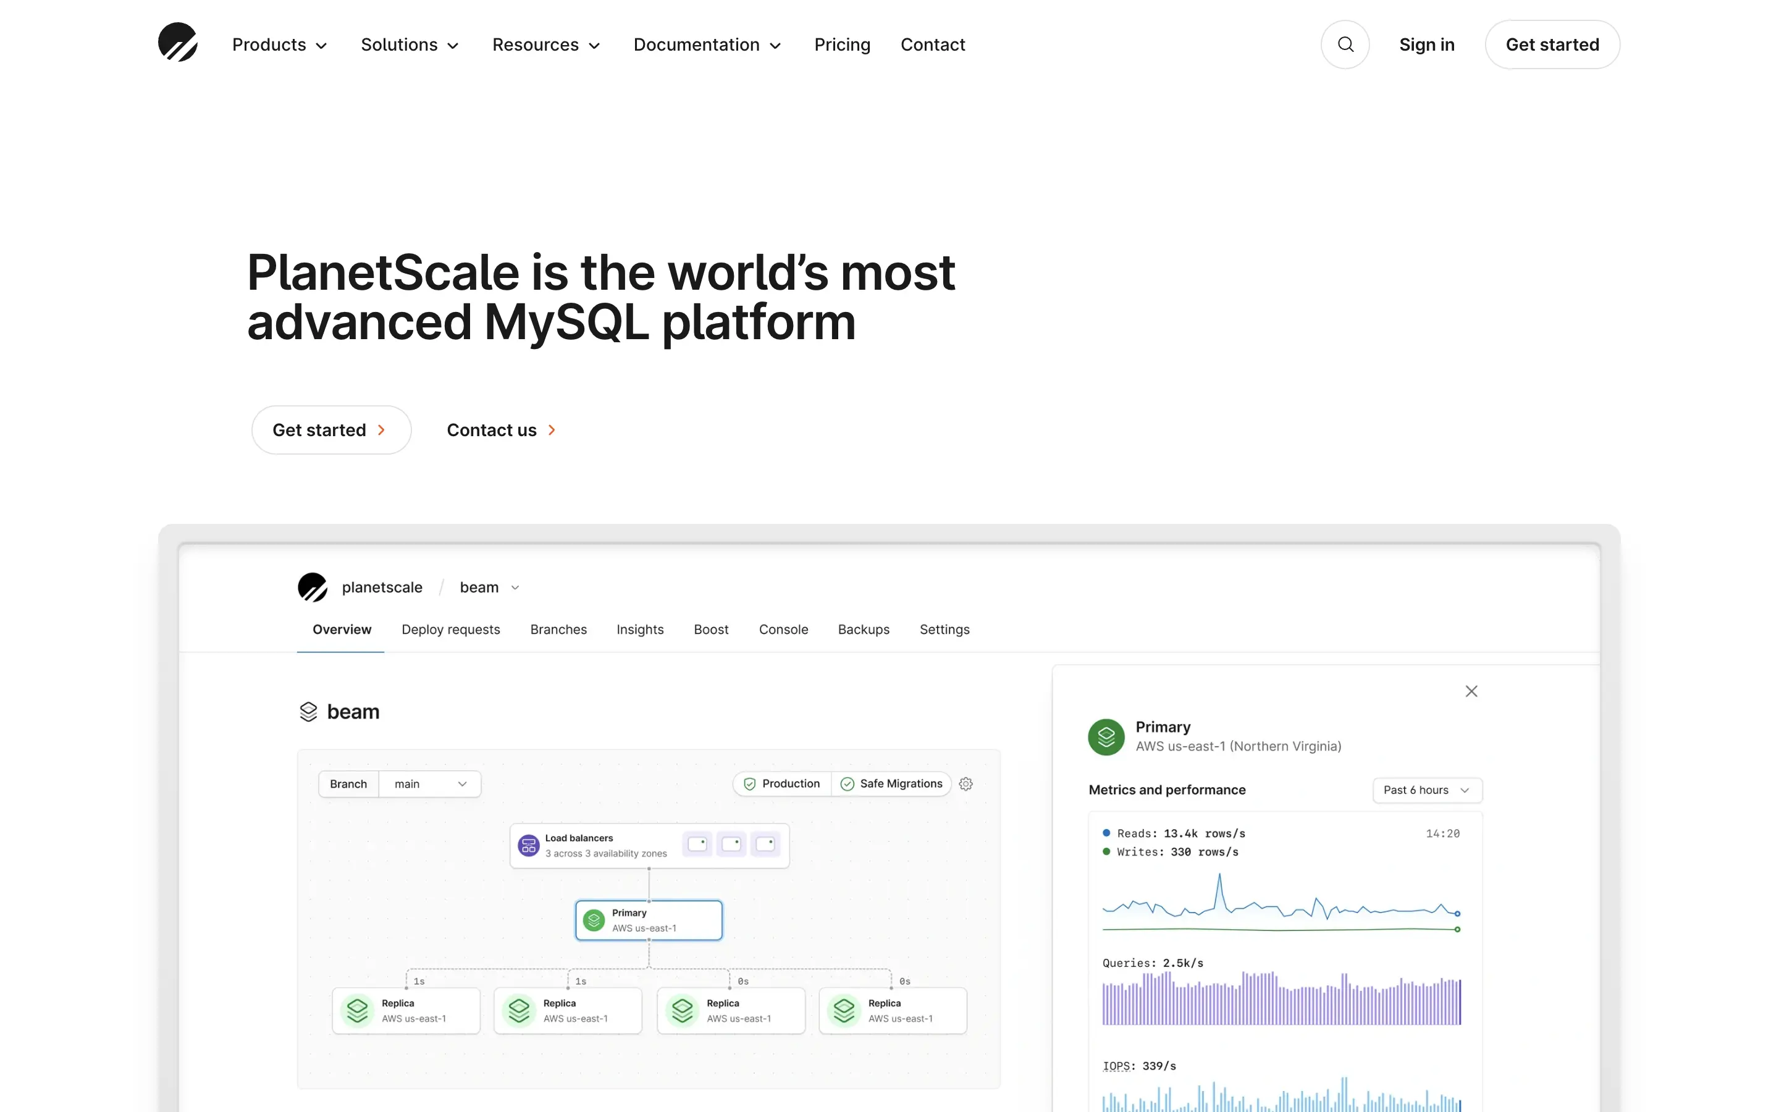Click the second Replica node icon
Screen dimensions: 1779x1112
click(x=519, y=1011)
